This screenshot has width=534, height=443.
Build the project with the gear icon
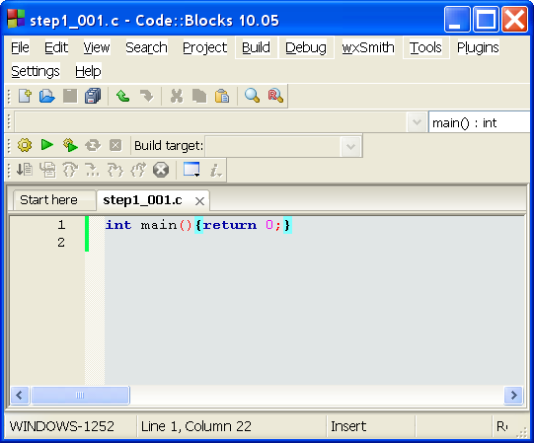click(x=25, y=145)
